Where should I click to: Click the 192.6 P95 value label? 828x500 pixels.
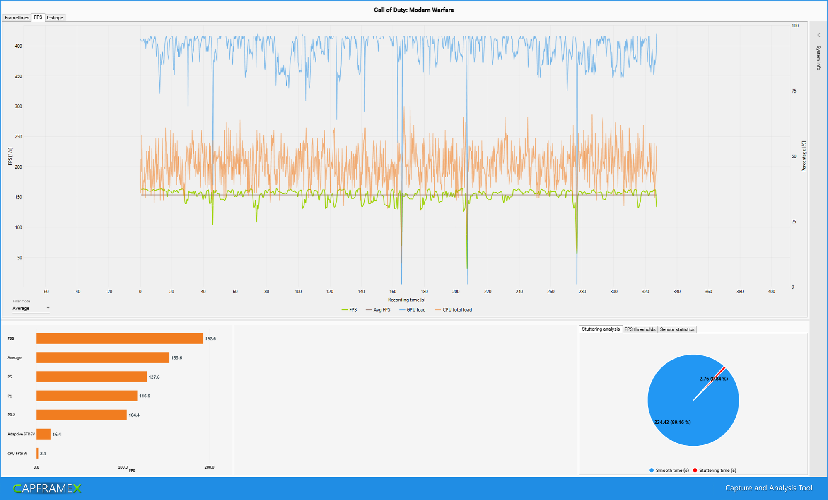pos(210,339)
